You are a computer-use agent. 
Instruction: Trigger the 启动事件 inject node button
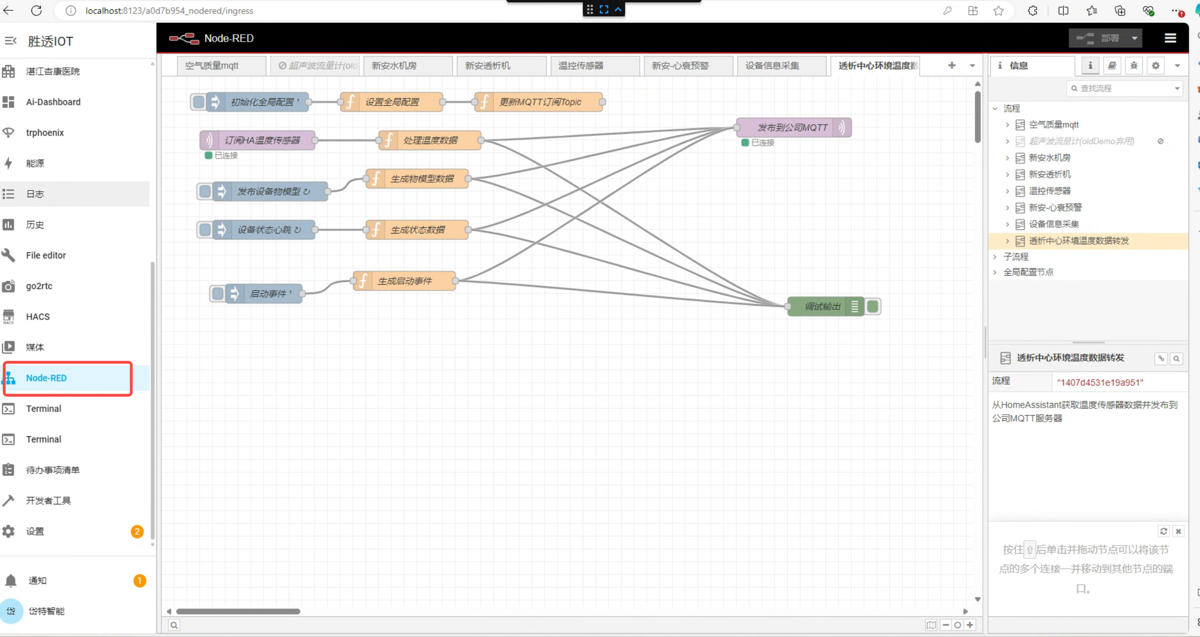click(x=218, y=293)
